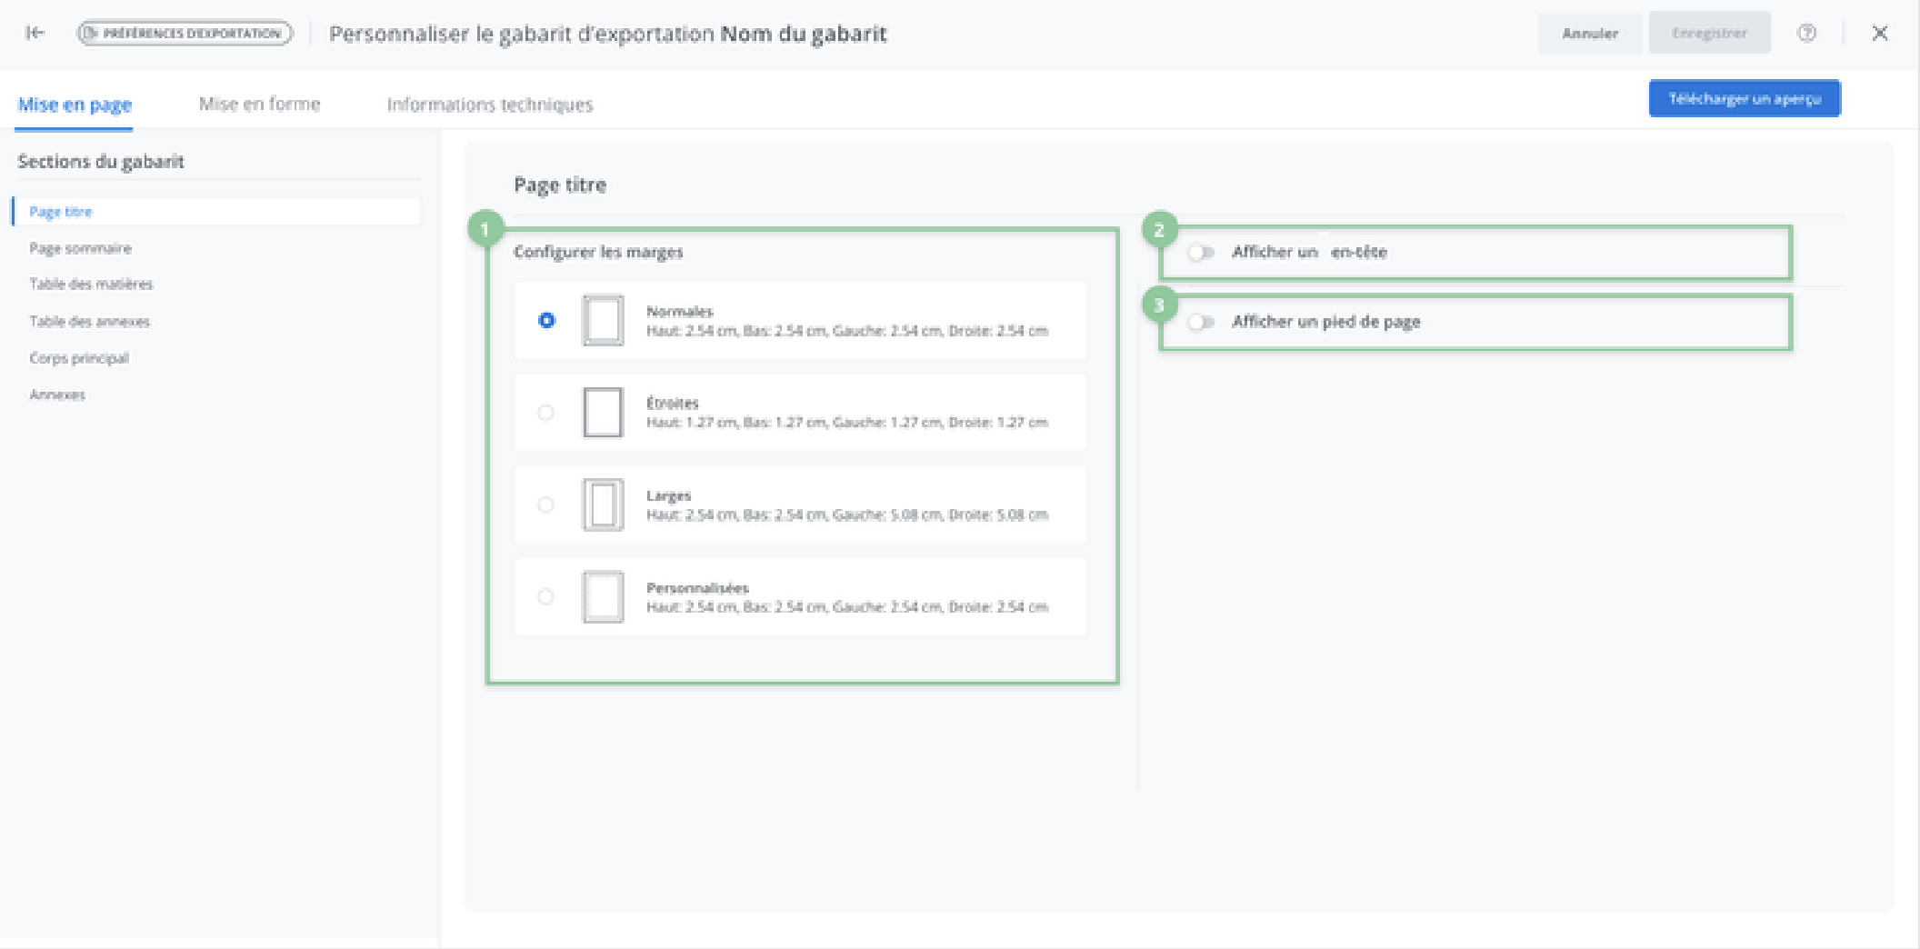Click the Étroites margins page icon

(603, 413)
